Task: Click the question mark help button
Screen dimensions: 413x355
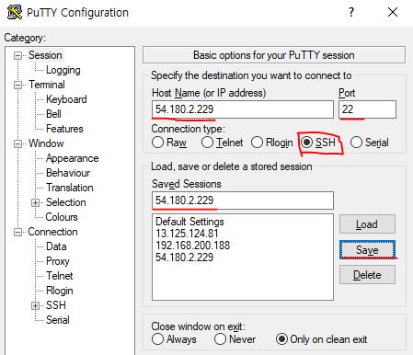Action: click(351, 12)
